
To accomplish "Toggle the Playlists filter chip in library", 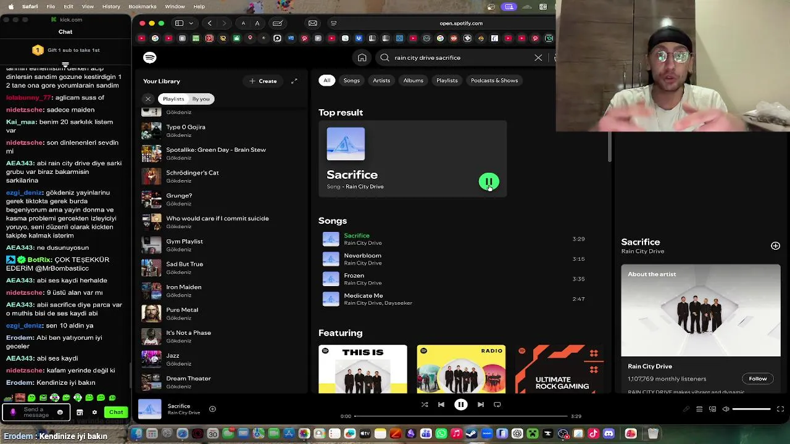I will point(173,99).
